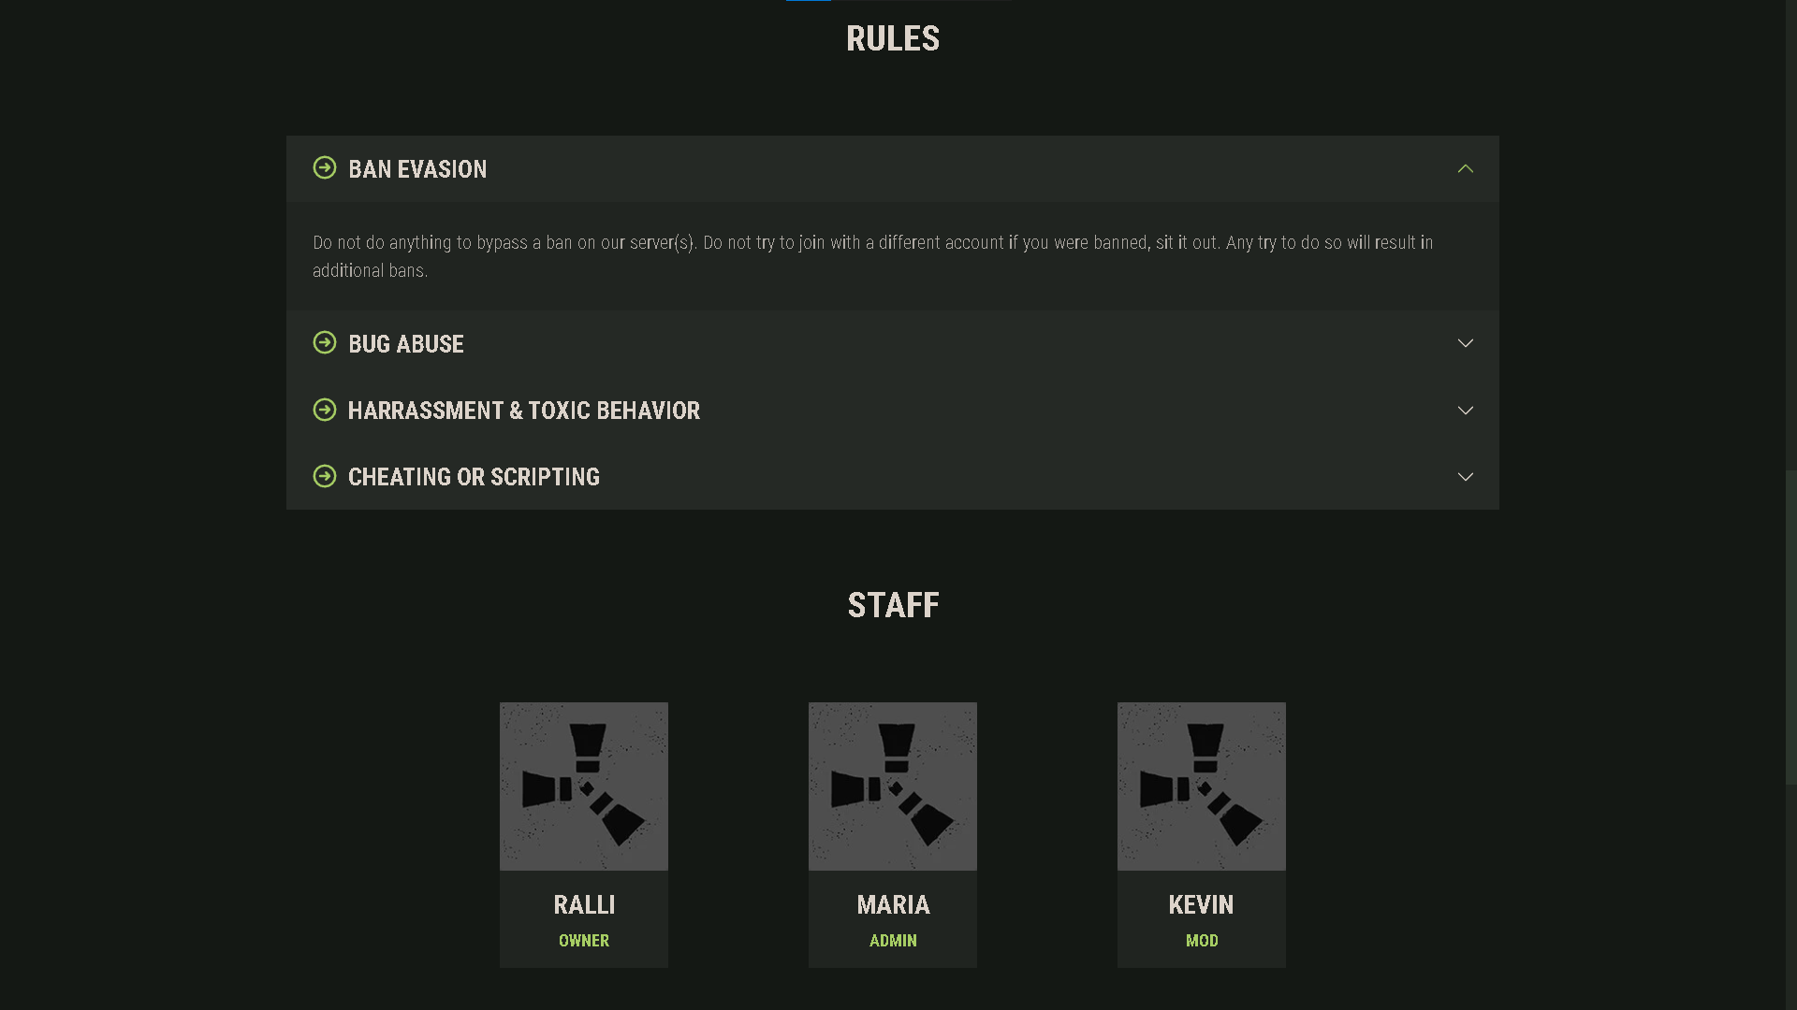The height and width of the screenshot is (1010, 1797).
Task: Click Kevin's Rust logo avatar
Action: [x=1202, y=786]
